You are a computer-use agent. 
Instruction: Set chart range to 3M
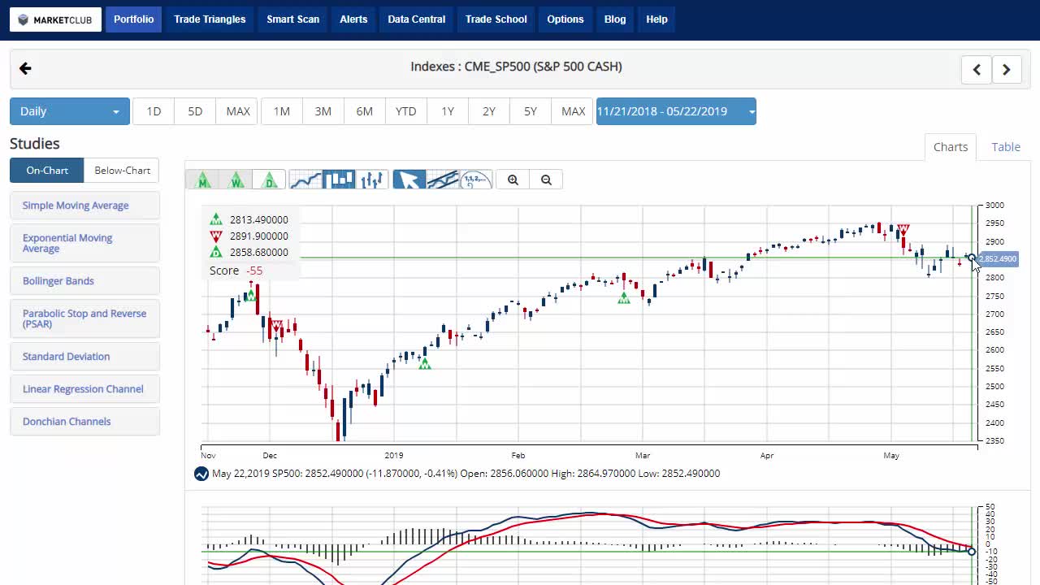[323, 111]
